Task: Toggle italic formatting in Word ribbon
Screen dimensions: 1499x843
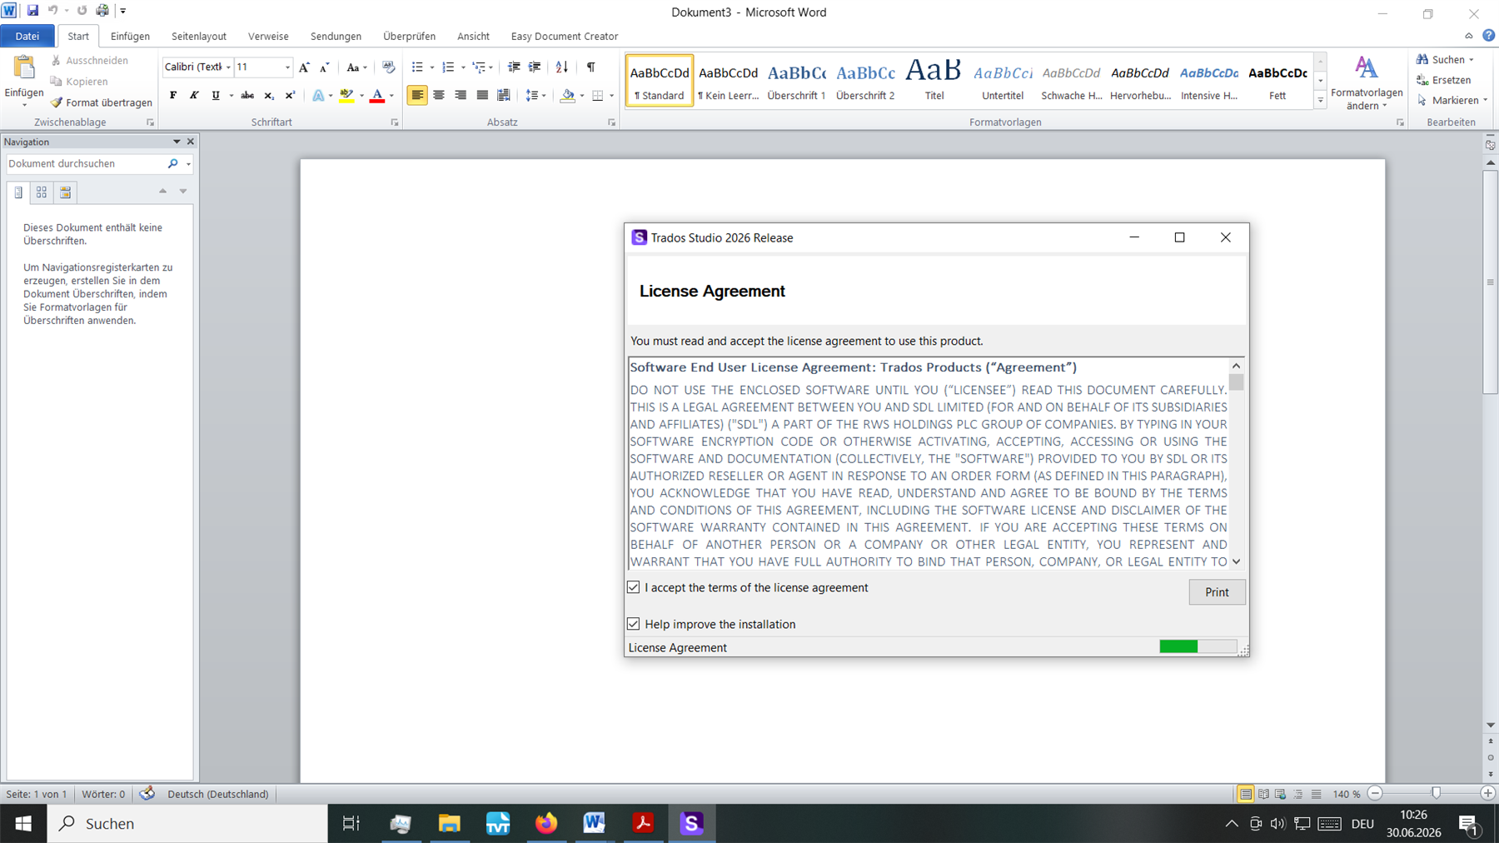Action: 194,95
